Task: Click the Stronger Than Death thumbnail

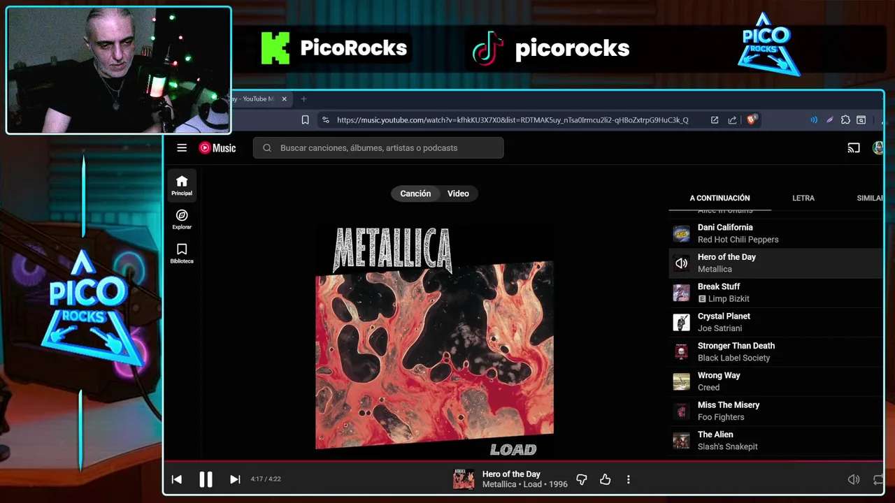Action: (x=681, y=352)
